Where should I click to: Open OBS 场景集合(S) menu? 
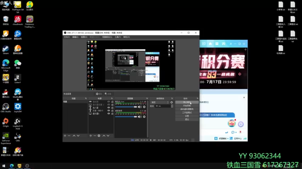coord(107,37)
